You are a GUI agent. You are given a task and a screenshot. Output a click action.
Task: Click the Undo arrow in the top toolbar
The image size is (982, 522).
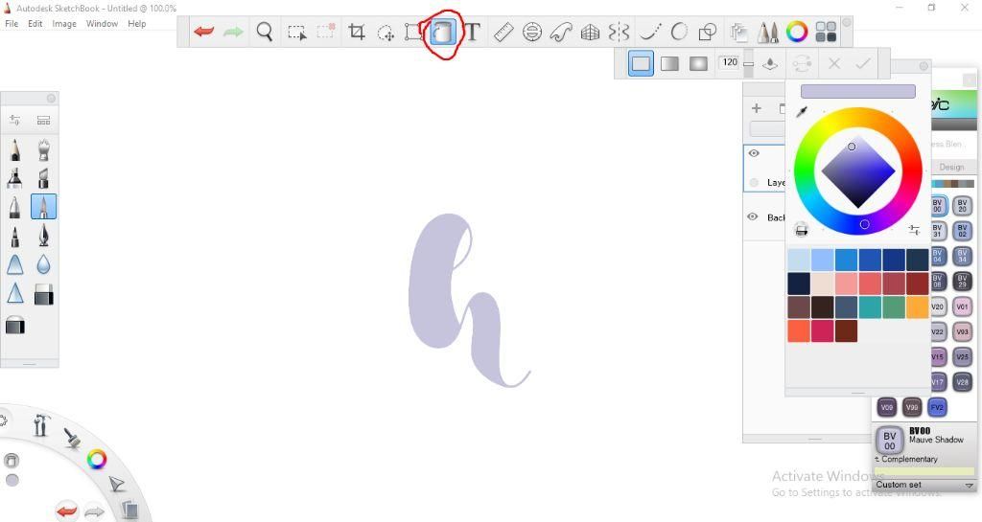pyautogui.click(x=204, y=32)
